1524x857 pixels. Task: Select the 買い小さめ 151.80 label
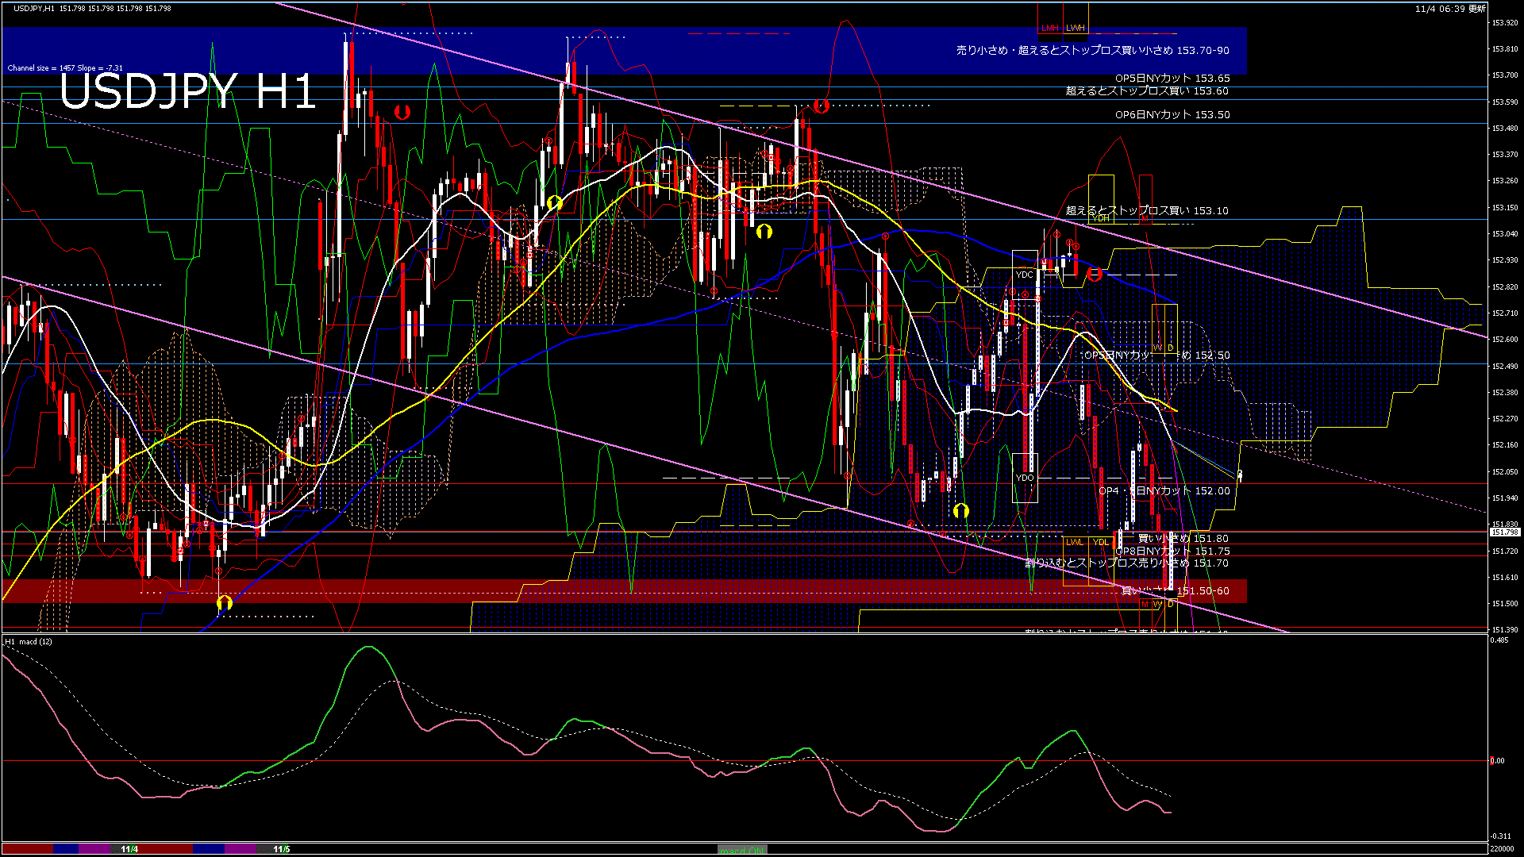(1183, 539)
